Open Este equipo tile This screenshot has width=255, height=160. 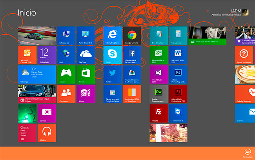(66, 36)
